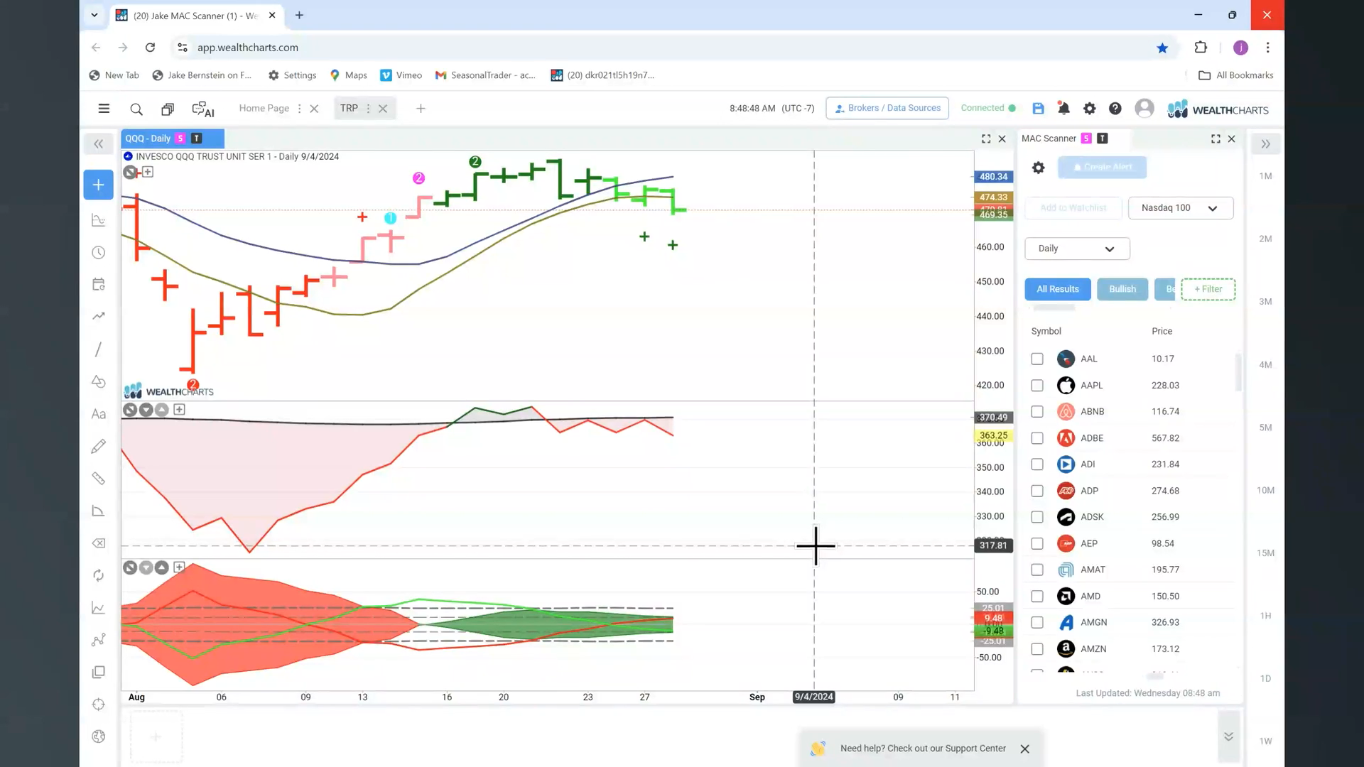Click Add to Watchlist button
This screenshot has height=767, width=1364.
tap(1073, 208)
